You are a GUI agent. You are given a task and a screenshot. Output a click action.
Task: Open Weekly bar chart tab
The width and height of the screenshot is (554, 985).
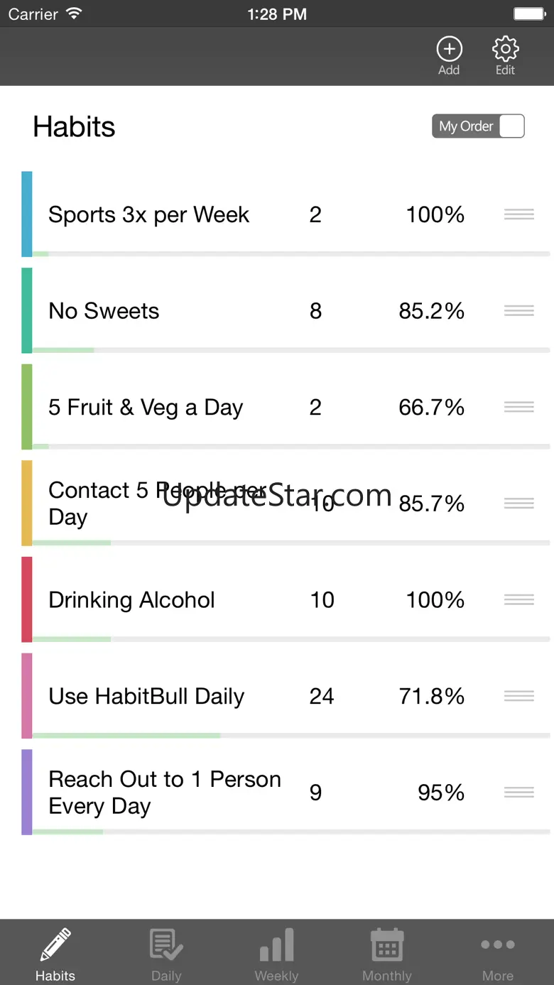(x=276, y=946)
